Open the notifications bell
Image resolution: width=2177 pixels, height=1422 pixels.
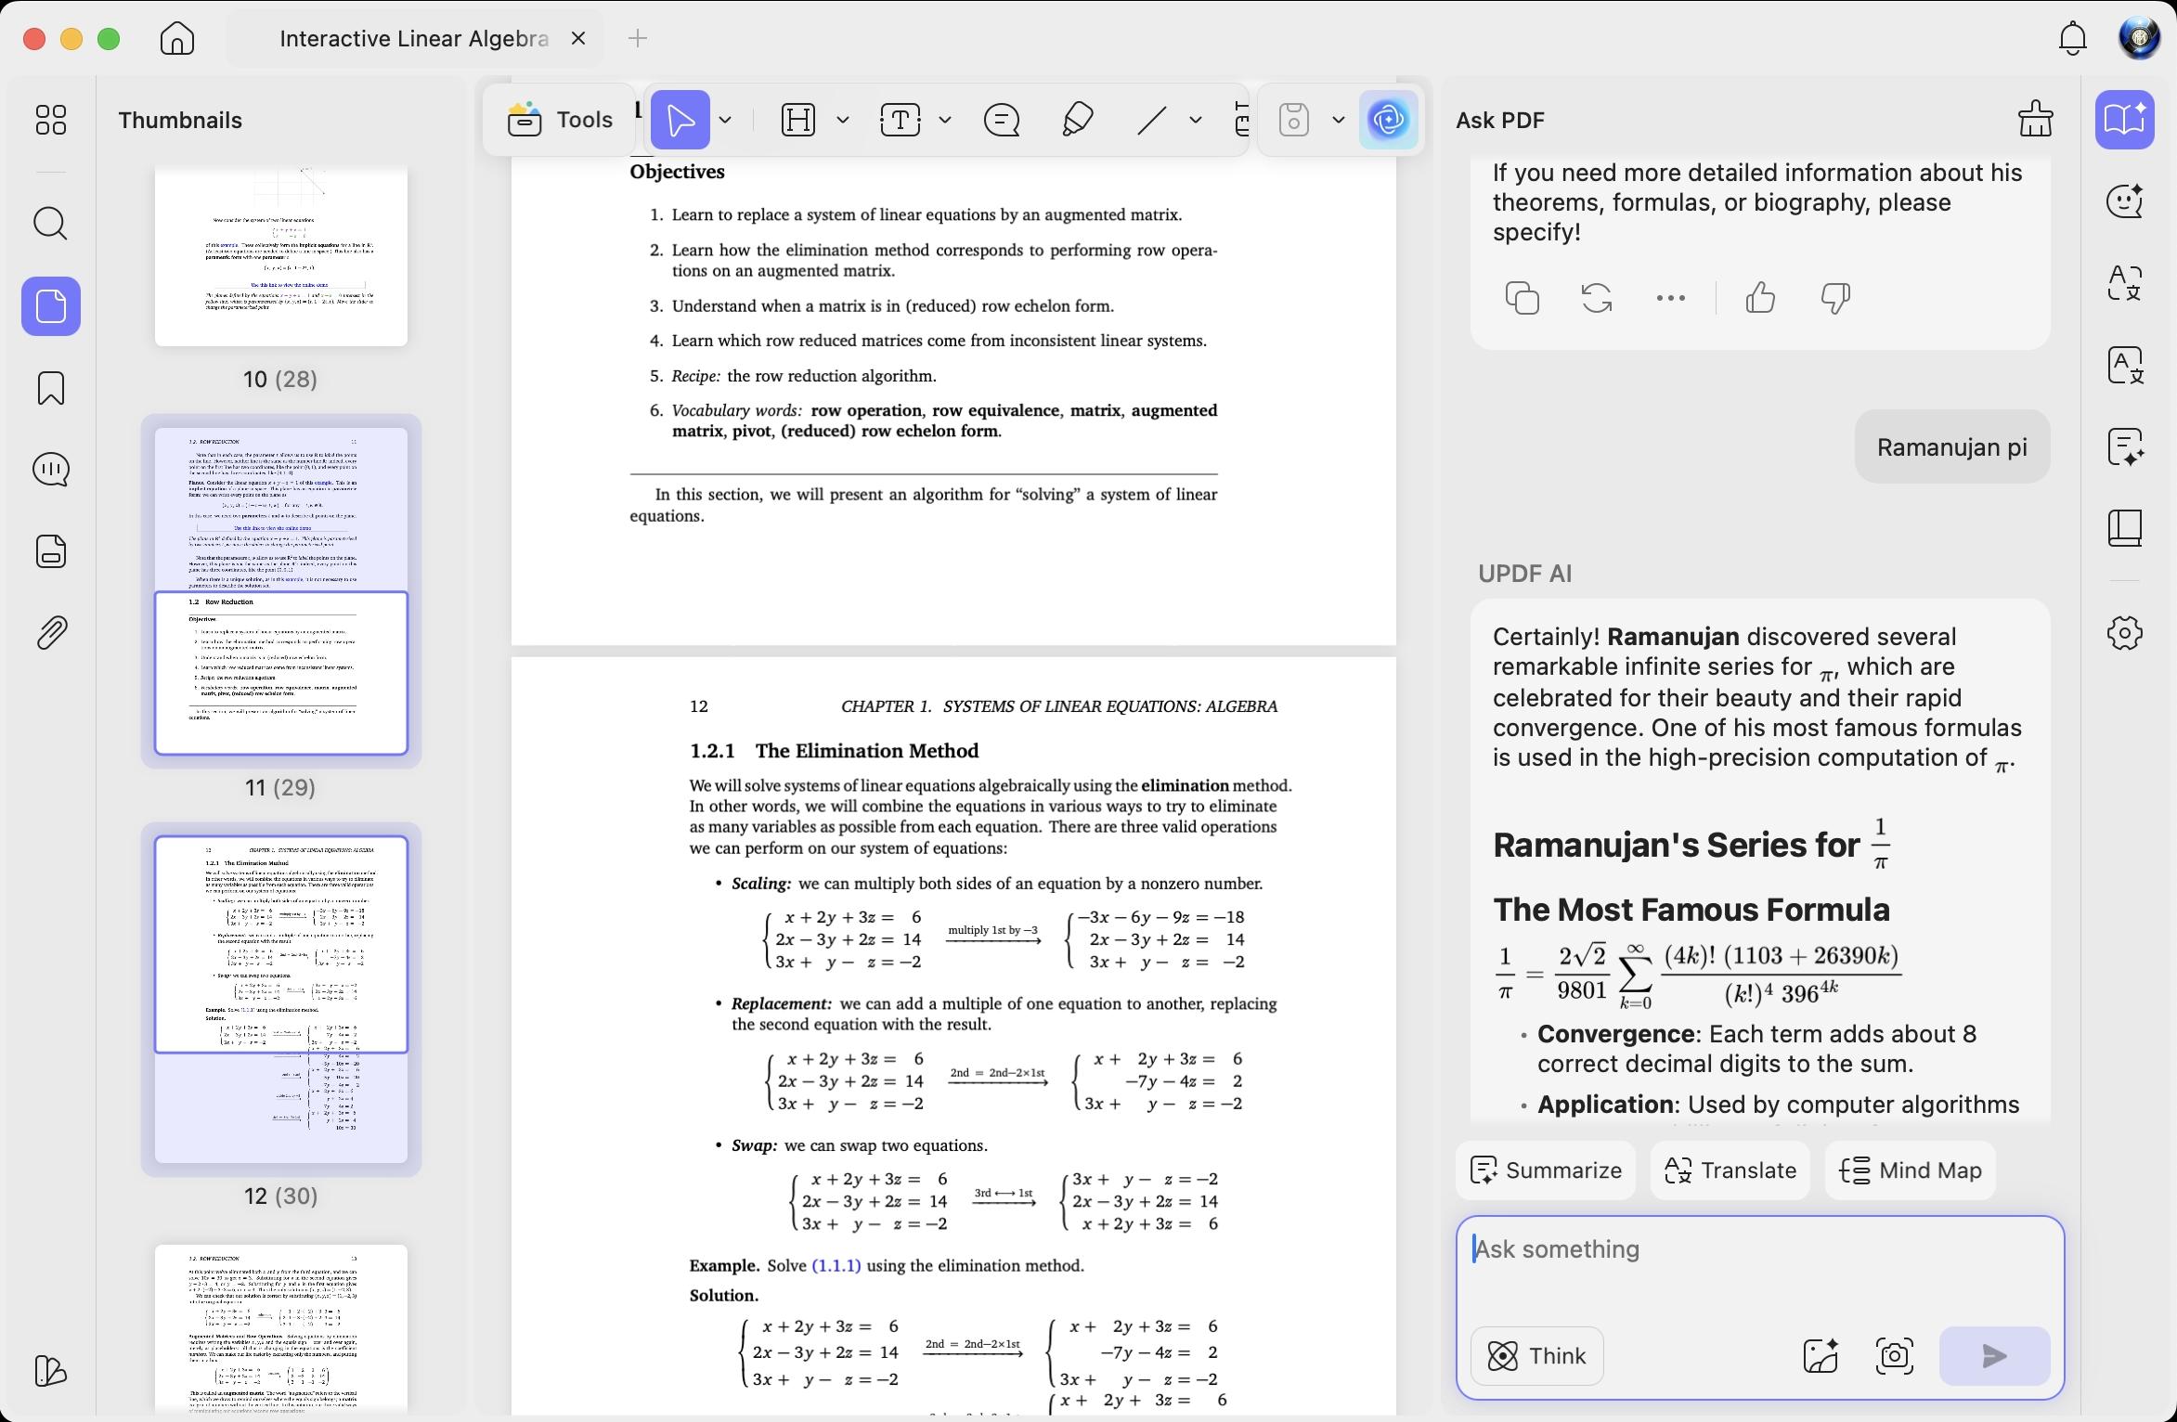pyautogui.click(x=2072, y=38)
